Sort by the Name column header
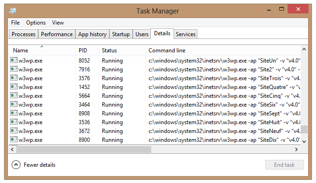This screenshot has height=183, width=316. [x=42, y=50]
